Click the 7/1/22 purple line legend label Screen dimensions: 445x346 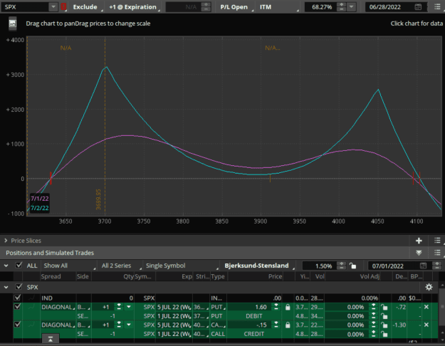(x=40, y=199)
